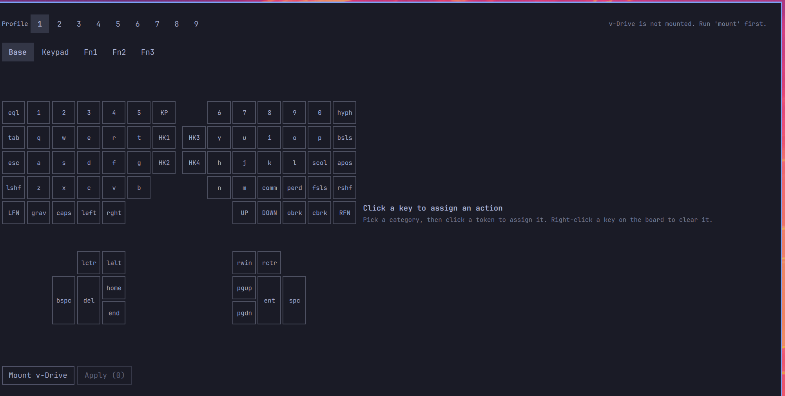The height and width of the screenshot is (396, 785).
Task: Switch to Profile 5
Action: pyautogui.click(x=118, y=24)
